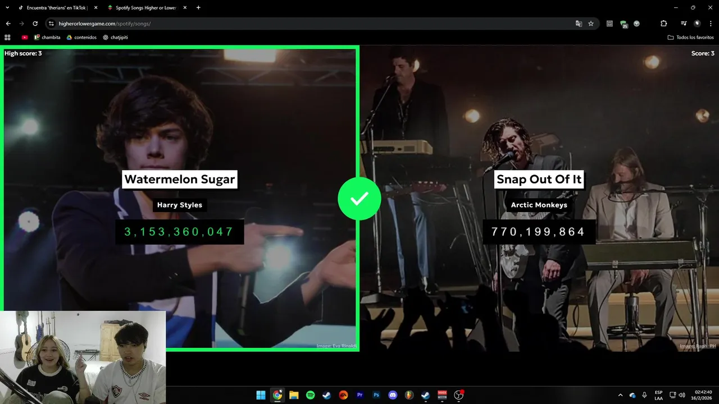
Task: Click the Arctic Monkeys artist label
Action: [x=539, y=205]
